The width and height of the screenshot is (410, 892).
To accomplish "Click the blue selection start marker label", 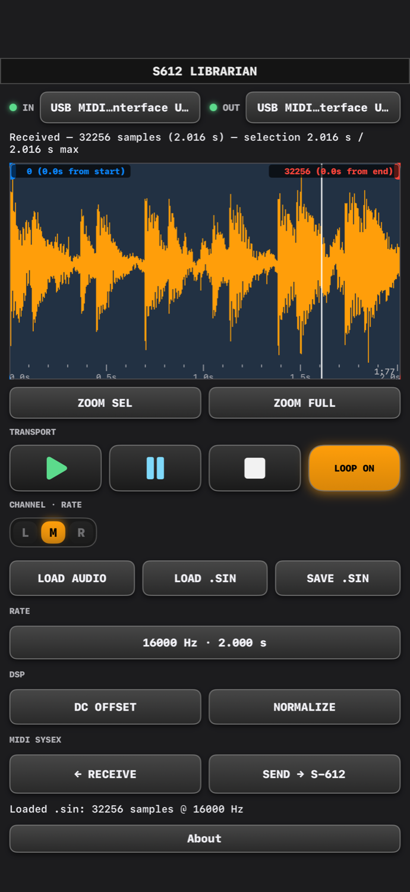I will 72,171.
